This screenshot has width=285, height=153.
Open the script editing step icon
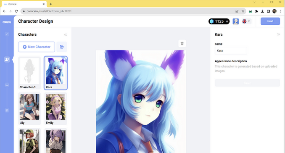tap(7, 34)
